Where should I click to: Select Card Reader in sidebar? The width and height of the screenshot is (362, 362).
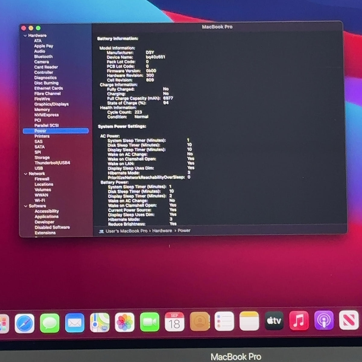point(46,67)
